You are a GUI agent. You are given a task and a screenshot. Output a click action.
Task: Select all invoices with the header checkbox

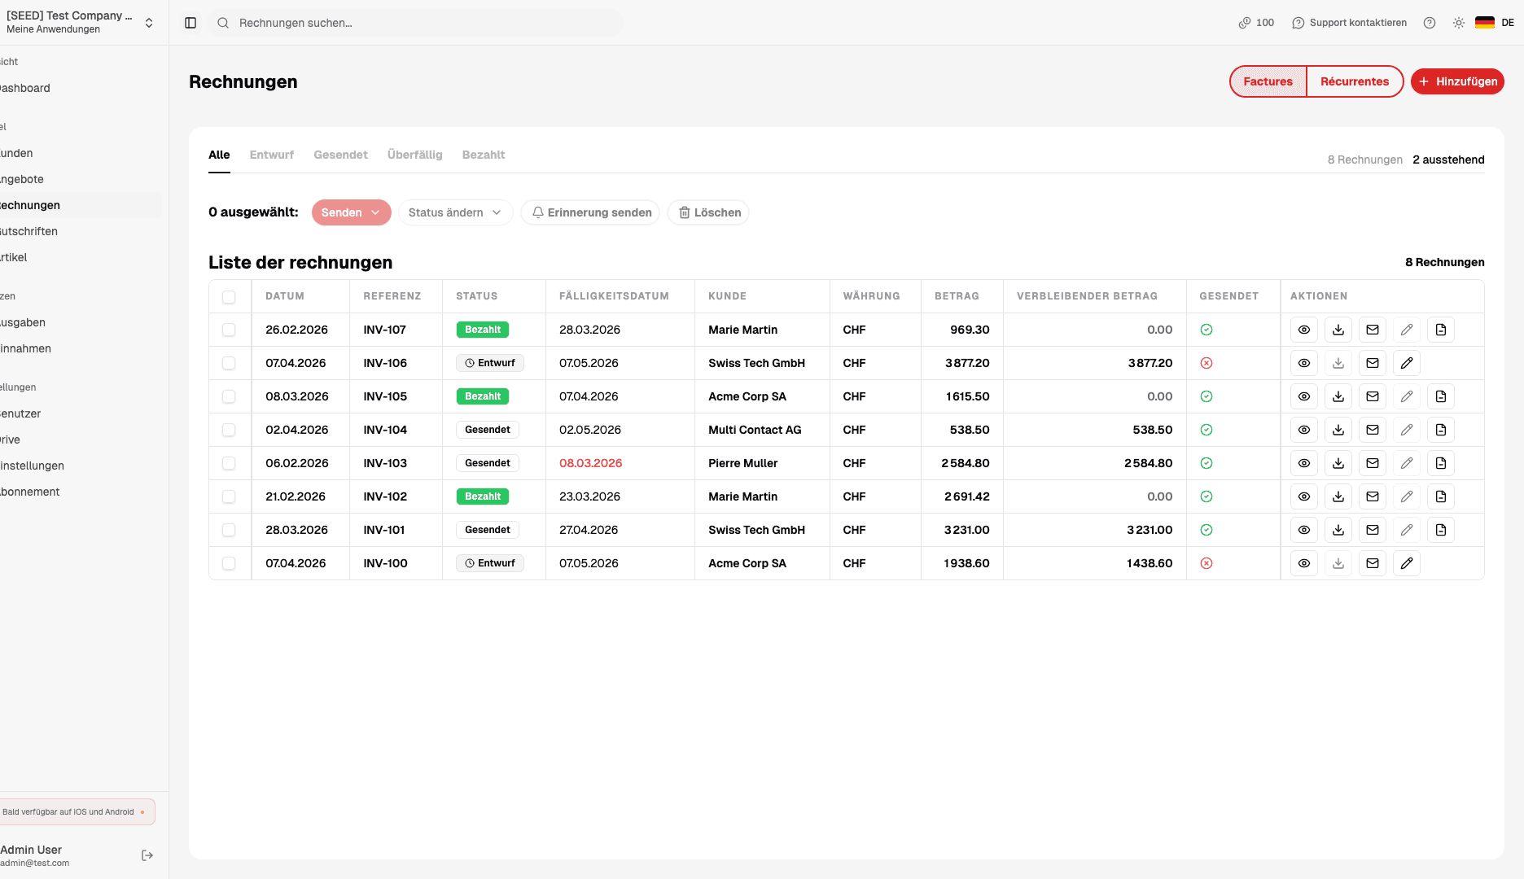229,297
